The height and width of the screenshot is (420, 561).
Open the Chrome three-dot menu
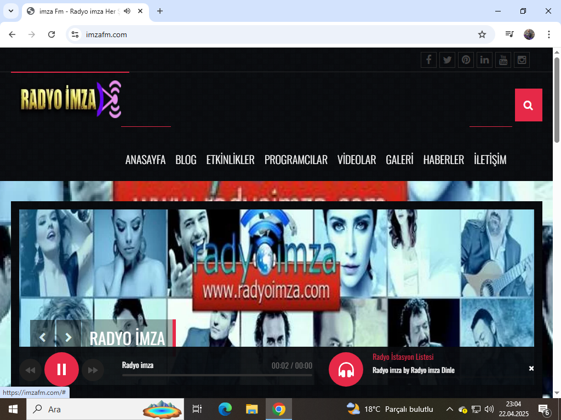coord(549,34)
